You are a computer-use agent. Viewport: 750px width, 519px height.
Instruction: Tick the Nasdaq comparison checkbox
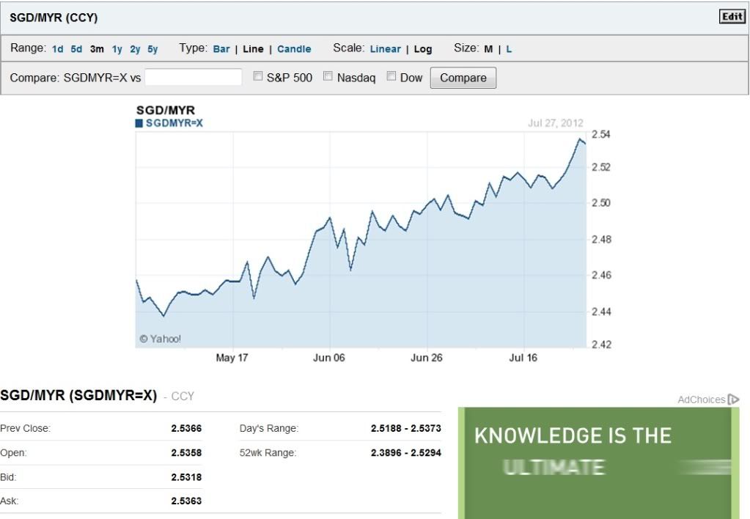(x=328, y=76)
